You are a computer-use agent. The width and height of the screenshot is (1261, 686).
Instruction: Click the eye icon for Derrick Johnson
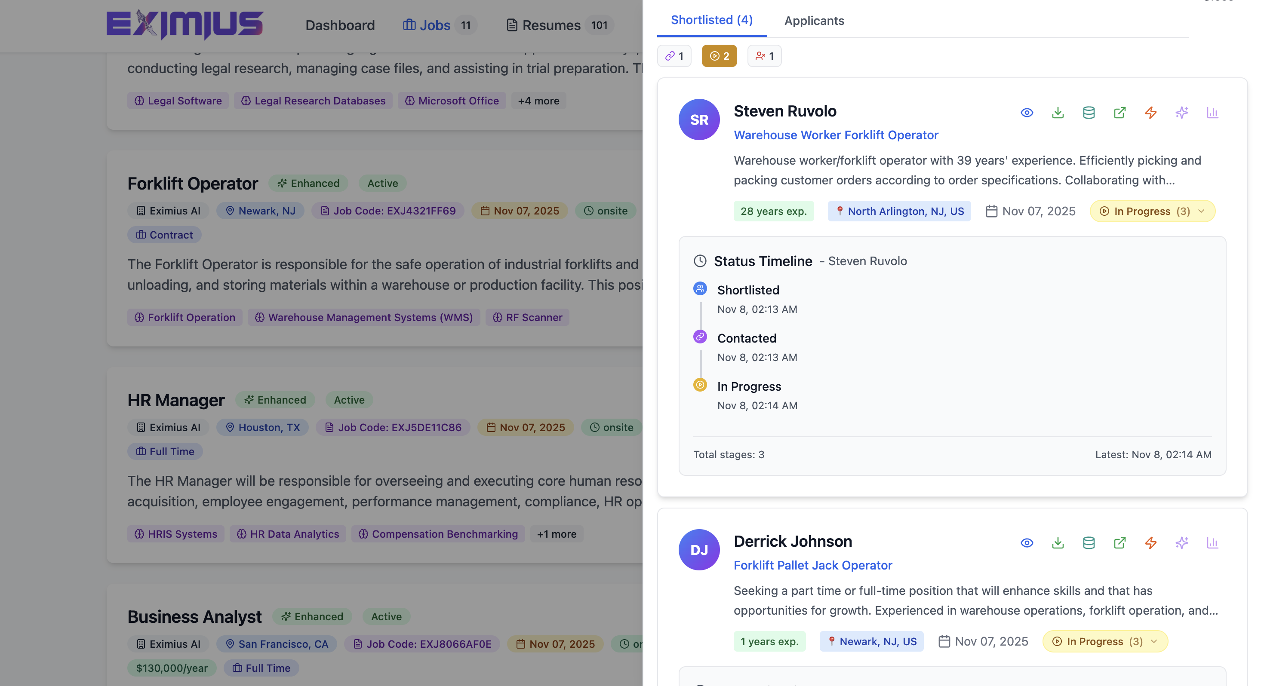tap(1027, 543)
